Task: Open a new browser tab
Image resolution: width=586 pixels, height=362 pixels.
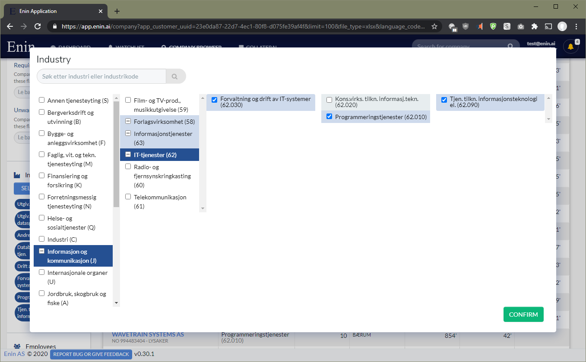Action: [117, 11]
